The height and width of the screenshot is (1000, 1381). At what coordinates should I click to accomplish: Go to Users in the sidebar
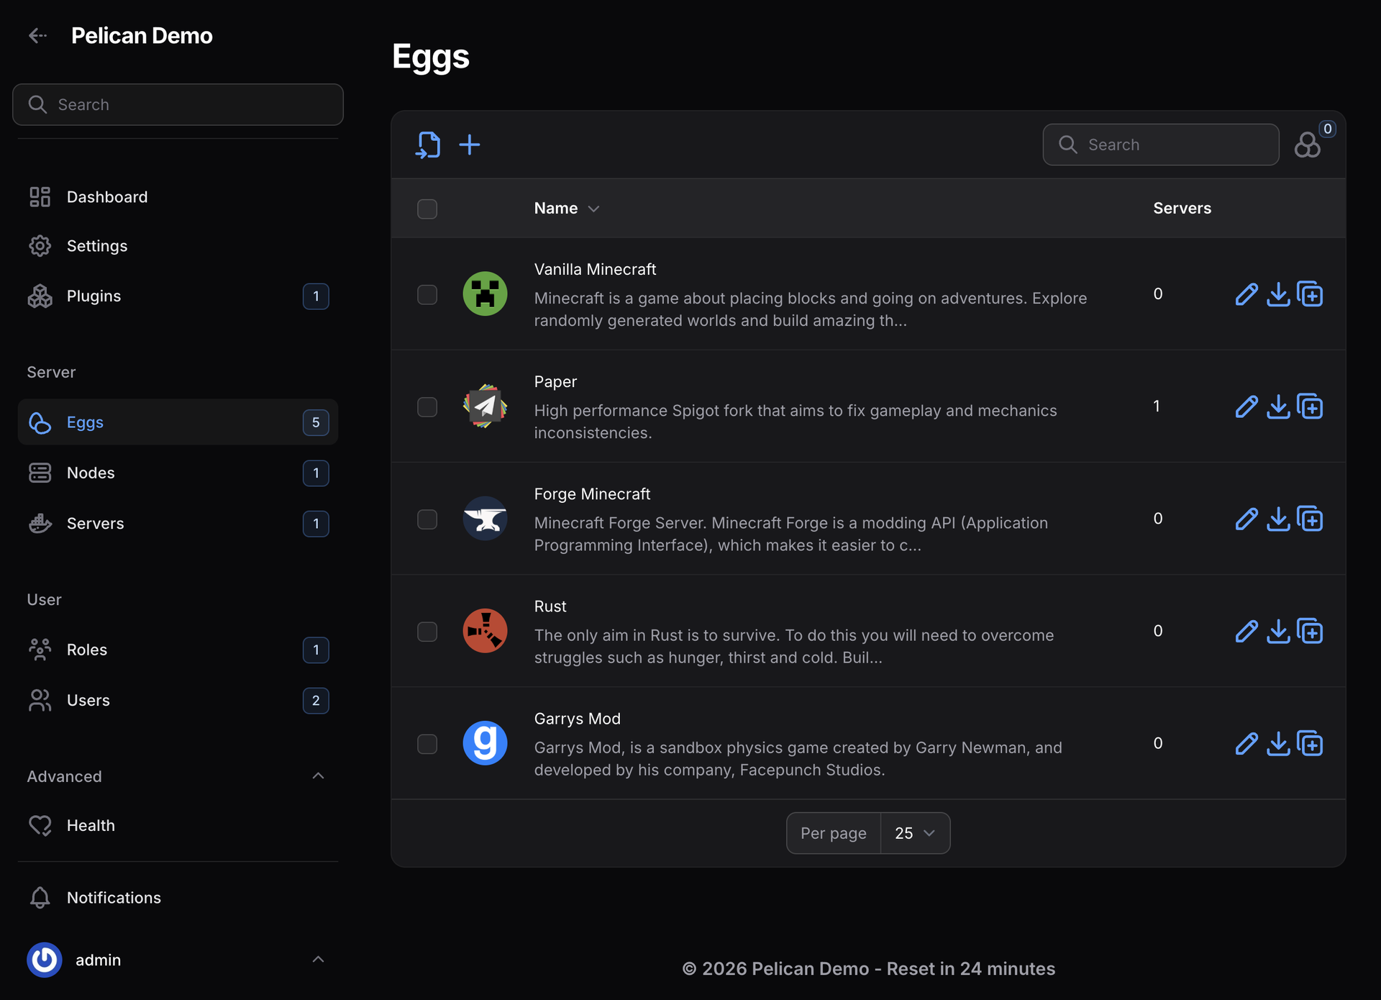178,700
